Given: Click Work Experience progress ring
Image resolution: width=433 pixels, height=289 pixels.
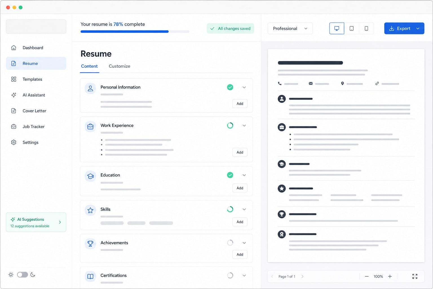Looking at the screenshot, I should 230,126.
